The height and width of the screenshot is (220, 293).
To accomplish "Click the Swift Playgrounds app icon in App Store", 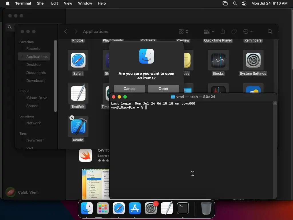I will coord(86,155).
